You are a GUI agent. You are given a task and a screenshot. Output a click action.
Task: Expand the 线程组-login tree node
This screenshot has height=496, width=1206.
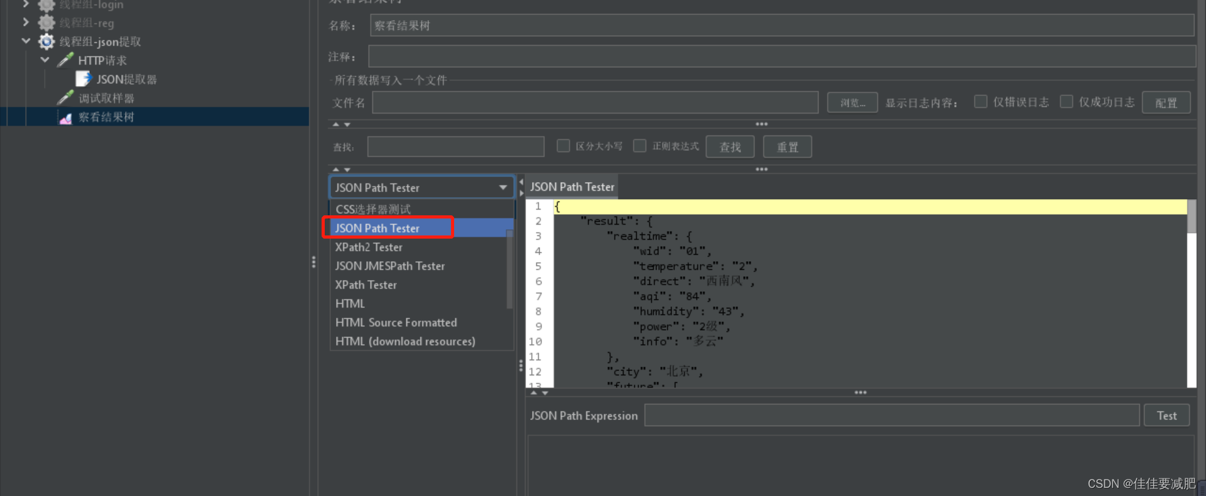[x=26, y=4]
